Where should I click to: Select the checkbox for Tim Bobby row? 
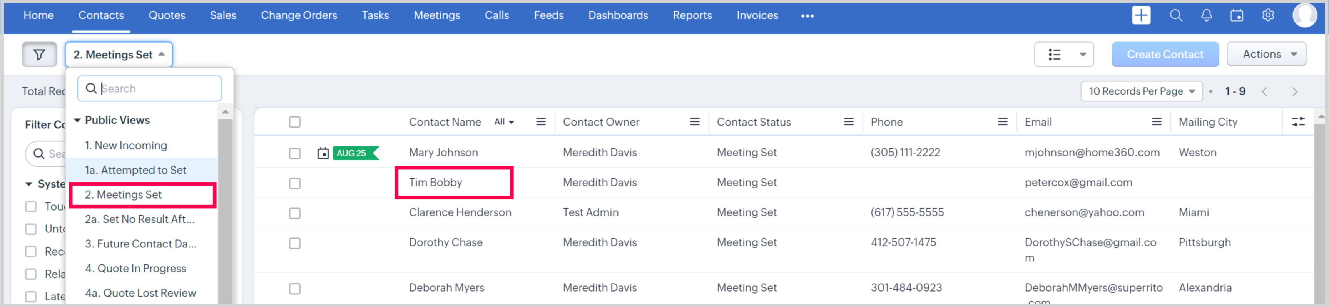[x=294, y=183]
